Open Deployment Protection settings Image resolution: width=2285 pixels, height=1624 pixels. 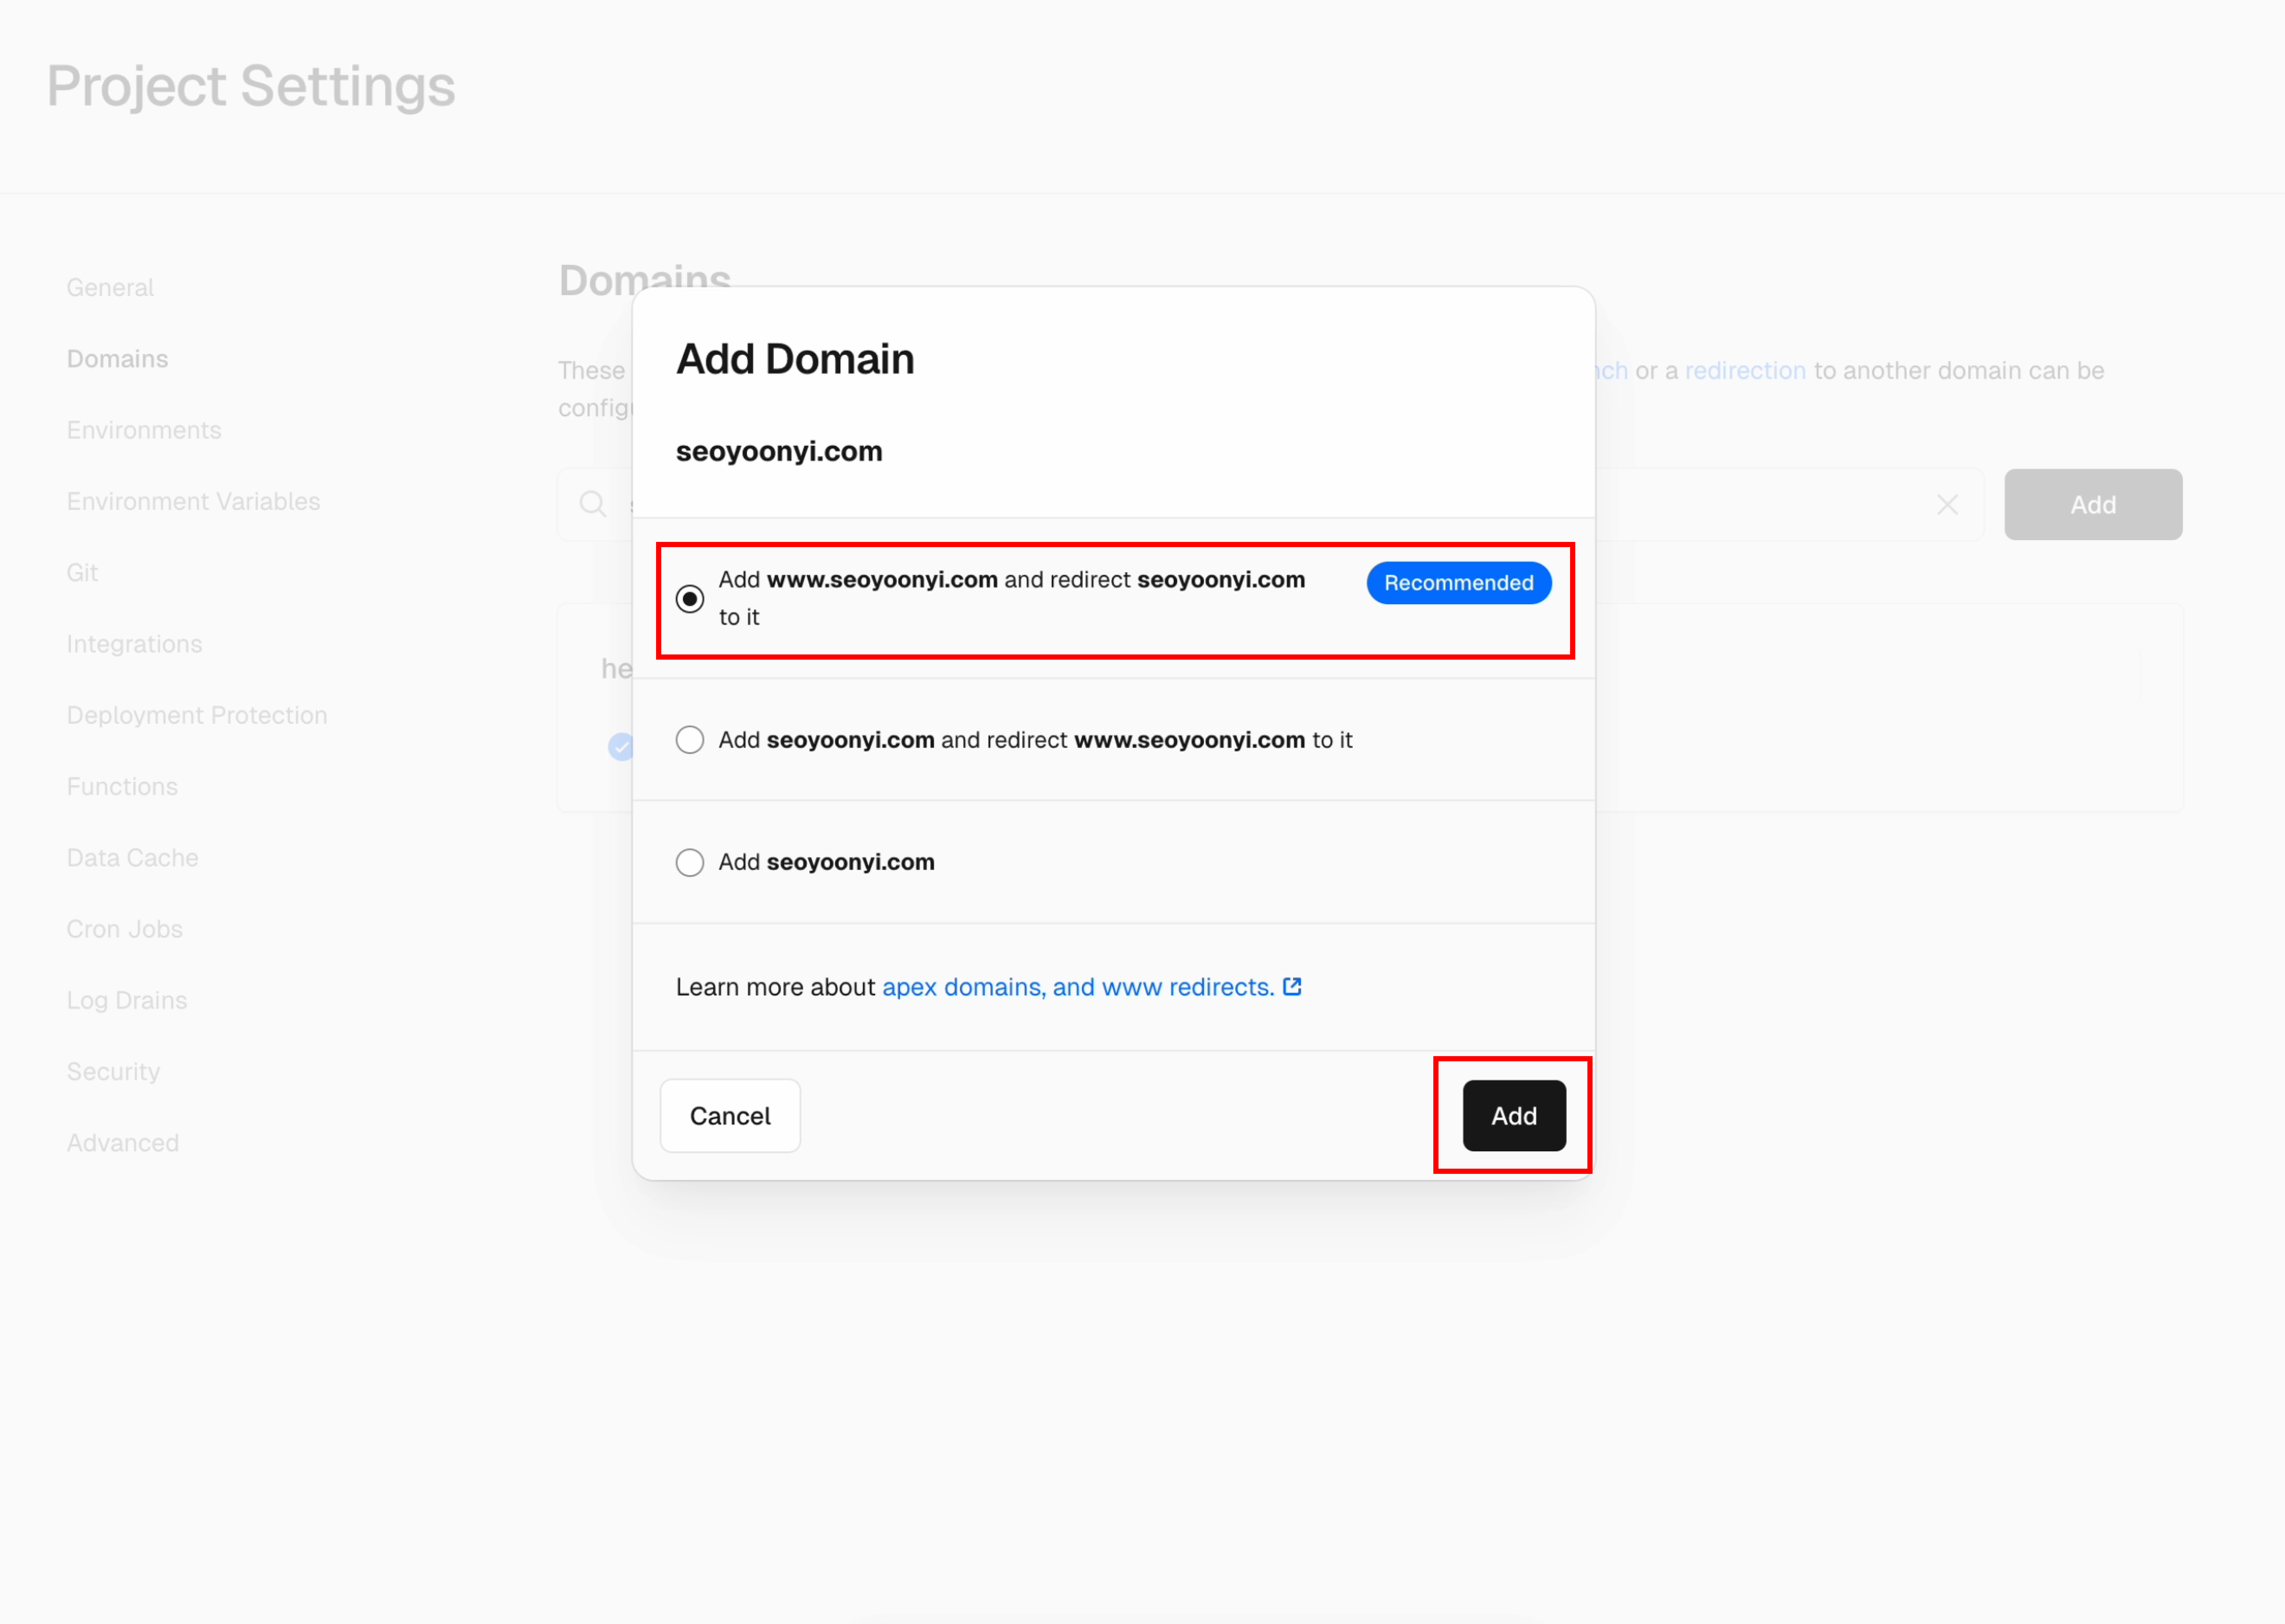pyautogui.click(x=197, y=715)
